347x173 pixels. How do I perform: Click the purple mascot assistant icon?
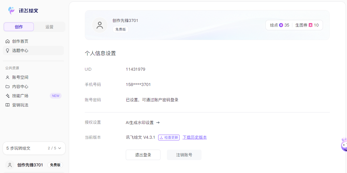(x=344, y=144)
